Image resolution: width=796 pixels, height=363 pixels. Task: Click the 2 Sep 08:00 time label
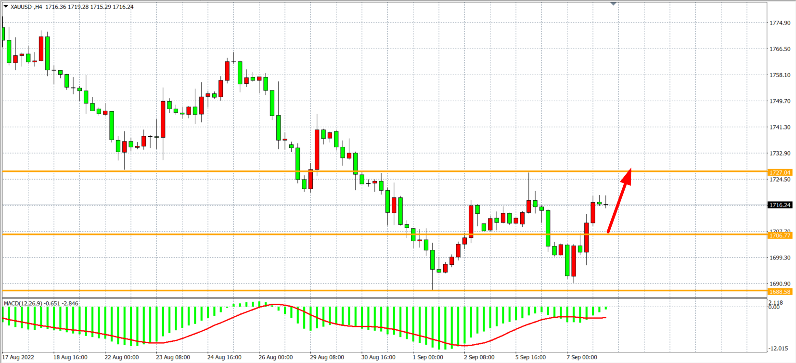pyautogui.click(x=479, y=357)
